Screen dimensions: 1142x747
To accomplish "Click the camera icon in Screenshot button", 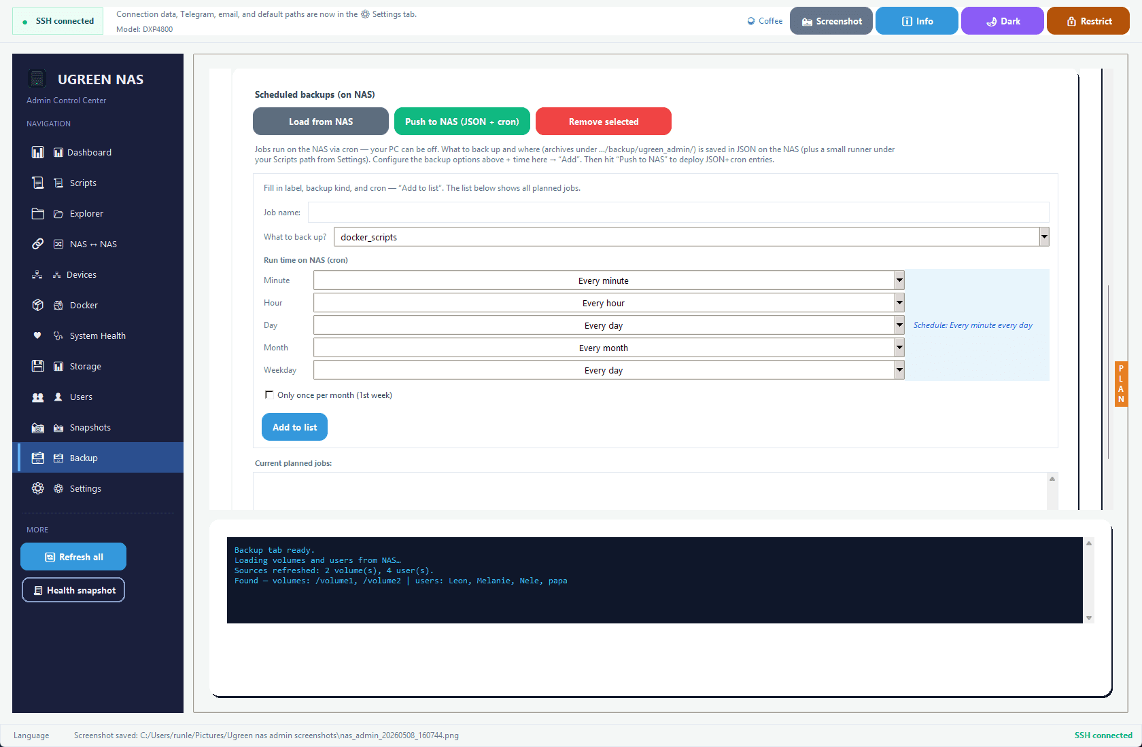I will [x=807, y=22].
